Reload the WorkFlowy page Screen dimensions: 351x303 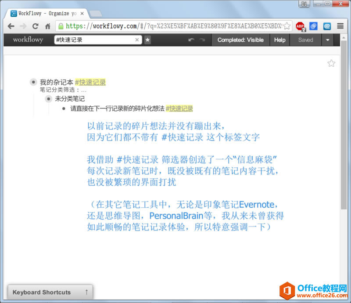[x=36, y=26]
